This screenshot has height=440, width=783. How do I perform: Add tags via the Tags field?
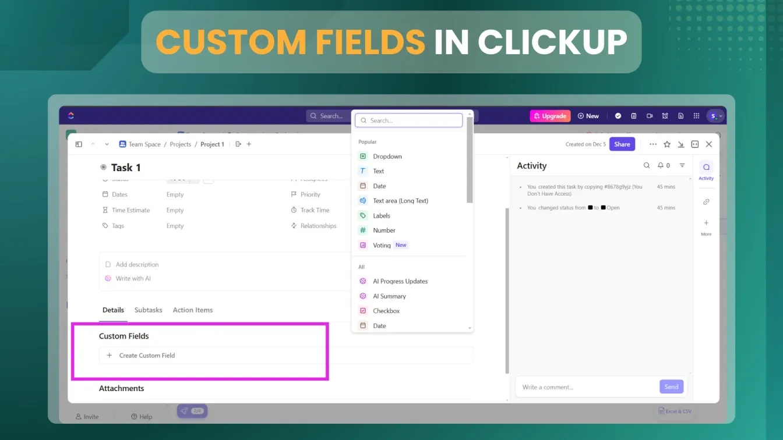175,226
